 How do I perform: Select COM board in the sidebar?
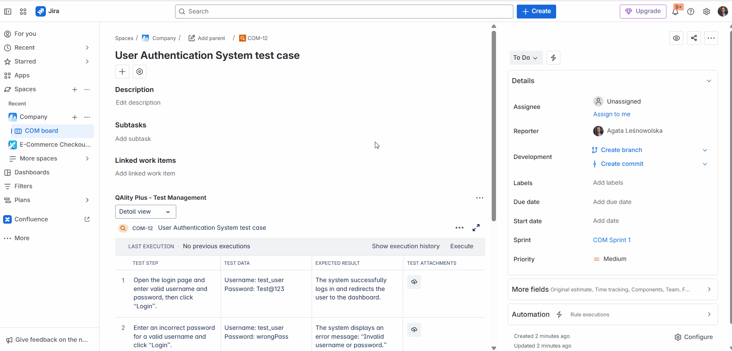[x=52, y=131]
